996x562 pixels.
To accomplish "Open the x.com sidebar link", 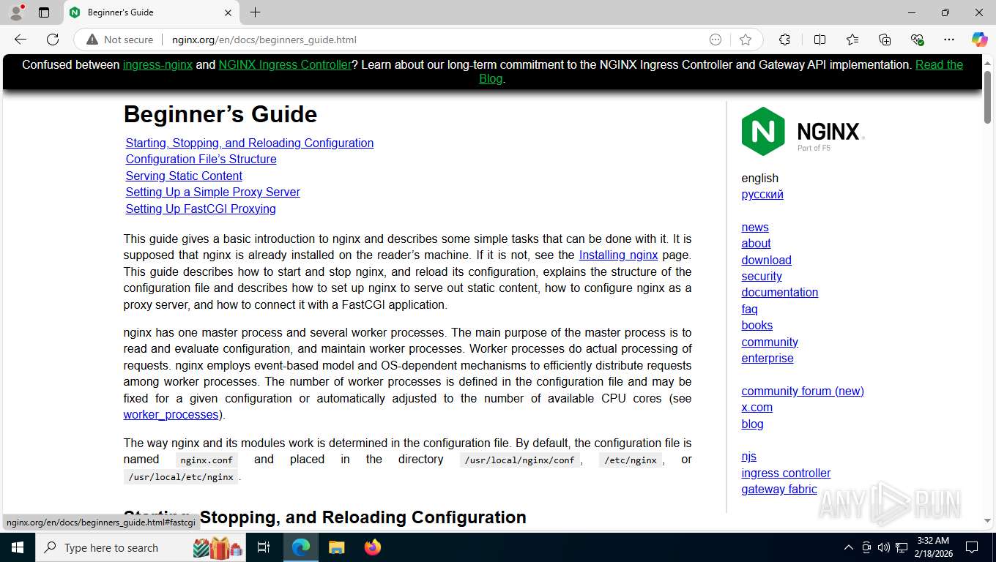I will pos(757,407).
